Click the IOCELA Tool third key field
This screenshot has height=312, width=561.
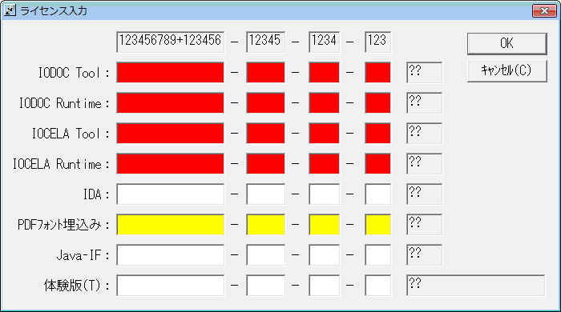tap(324, 133)
